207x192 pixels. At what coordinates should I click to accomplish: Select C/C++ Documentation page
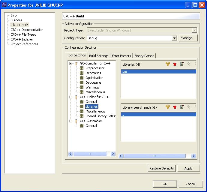click(27, 30)
